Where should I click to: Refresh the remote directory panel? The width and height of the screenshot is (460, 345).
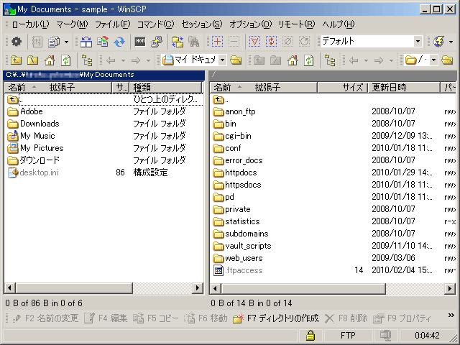[x=308, y=60]
